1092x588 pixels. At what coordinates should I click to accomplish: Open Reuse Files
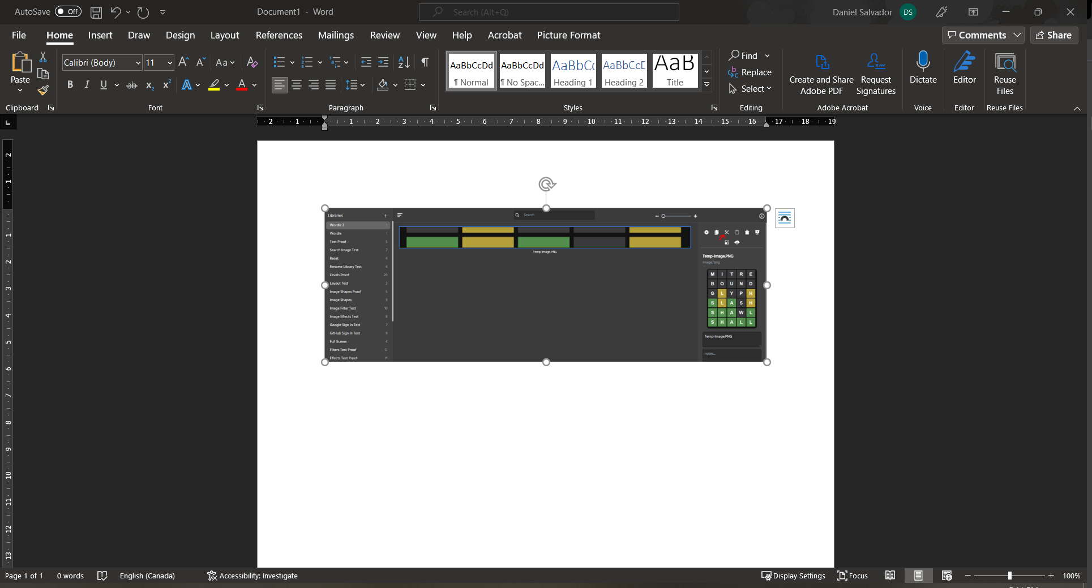pyautogui.click(x=1005, y=74)
